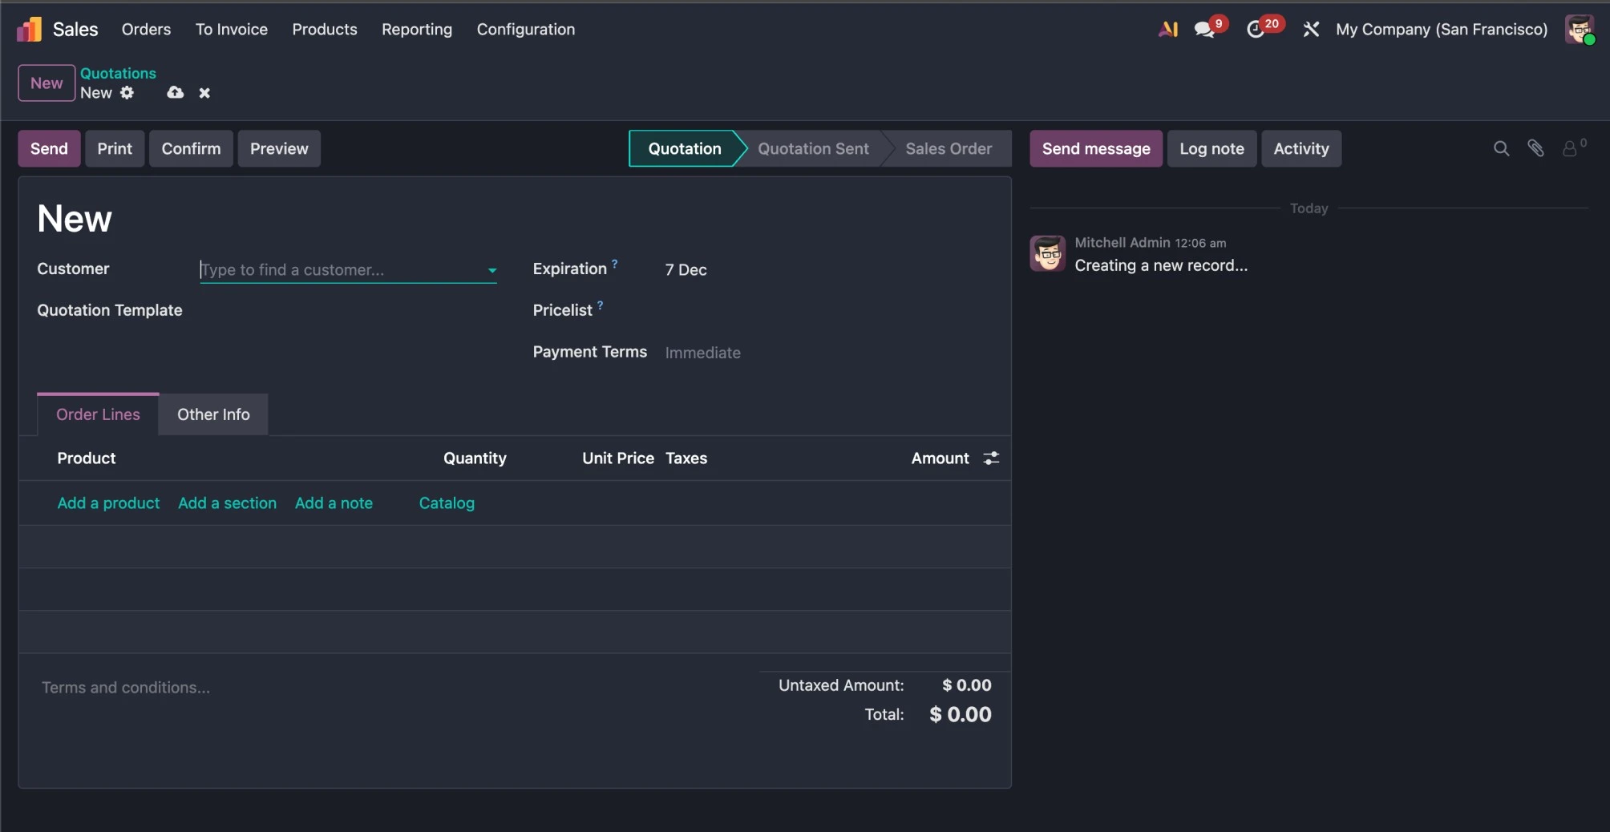
Task: Select the Quotation Sent status stage
Action: click(812, 149)
